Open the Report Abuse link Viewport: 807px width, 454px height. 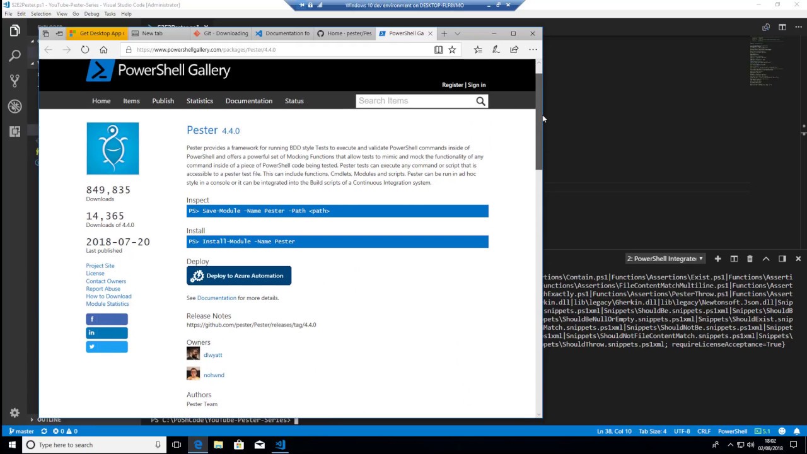coord(103,289)
